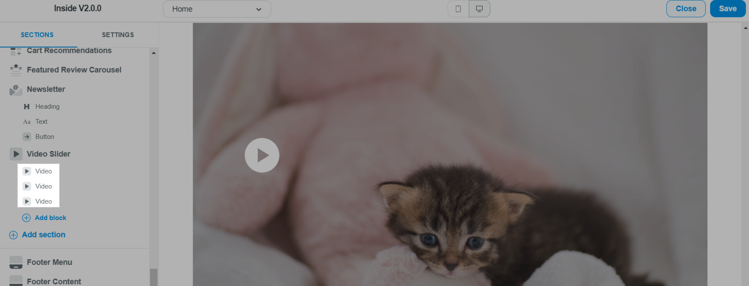Click Add block link
The width and height of the screenshot is (749, 286).
point(51,218)
